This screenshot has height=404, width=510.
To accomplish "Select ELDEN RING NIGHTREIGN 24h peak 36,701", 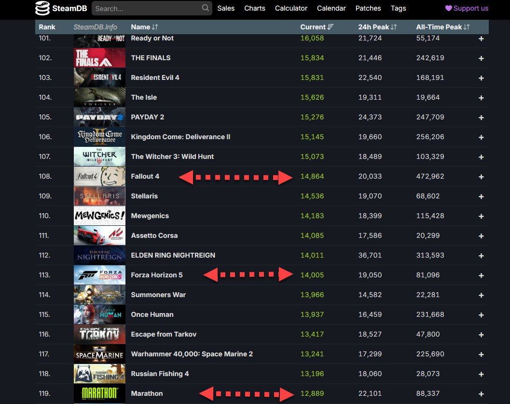I will tap(370, 255).
